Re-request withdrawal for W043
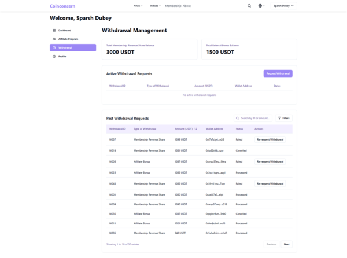Viewport: 347px width, 258px height. click(x=270, y=183)
